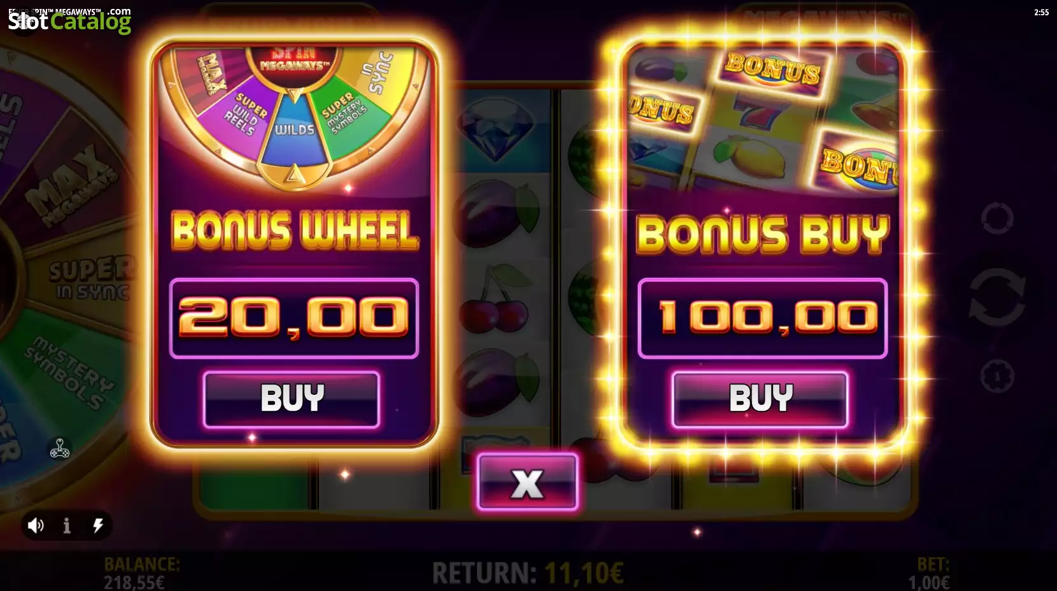The width and height of the screenshot is (1057, 591).
Task: Select the Bonus Buy price field 100,00
Action: point(762,318)
